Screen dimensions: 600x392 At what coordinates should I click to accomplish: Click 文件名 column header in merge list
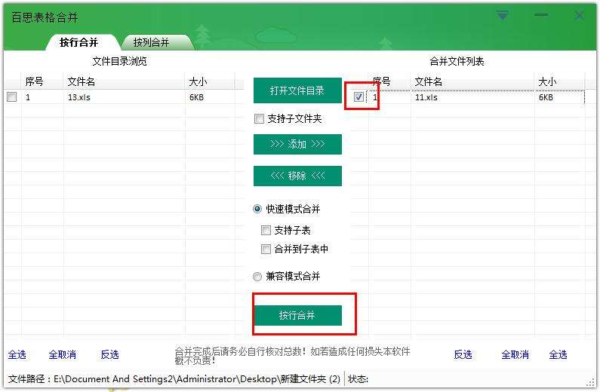472,81
